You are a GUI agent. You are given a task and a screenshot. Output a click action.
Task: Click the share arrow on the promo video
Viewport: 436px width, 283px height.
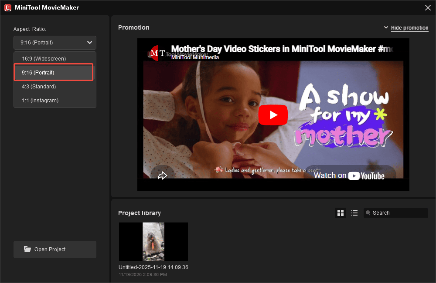[x=163, y=175]
